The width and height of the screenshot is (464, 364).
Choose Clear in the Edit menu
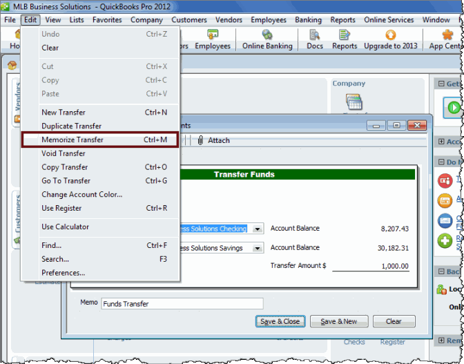coord(100,48)
